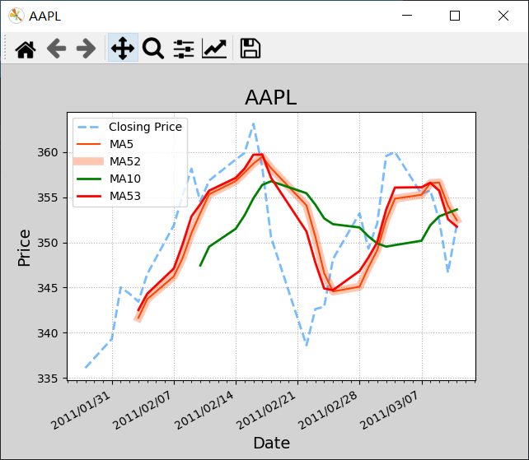This screenshot has height=460, width=529.
Task: Reset the plot with the Home icon
Action: pos(26,49)
